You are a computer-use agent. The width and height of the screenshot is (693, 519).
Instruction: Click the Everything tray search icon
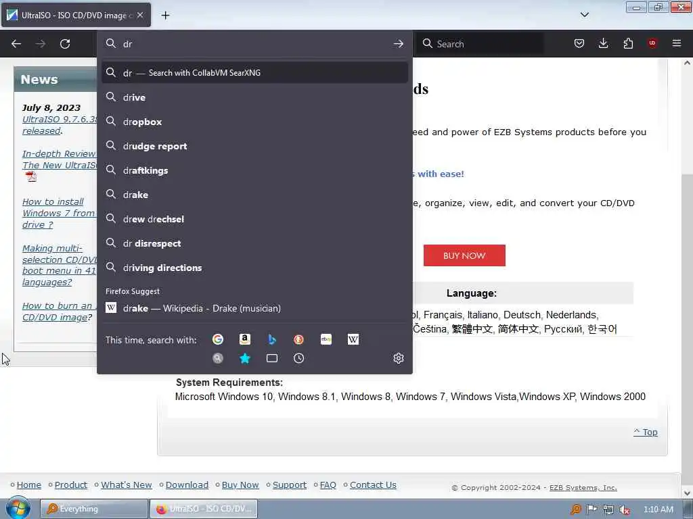pos(575,510)
